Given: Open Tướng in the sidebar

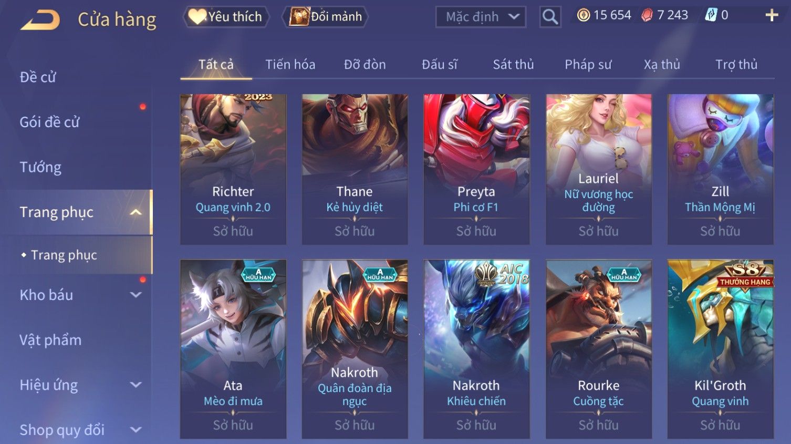Looking at the screenshot, I should (40, 167).
